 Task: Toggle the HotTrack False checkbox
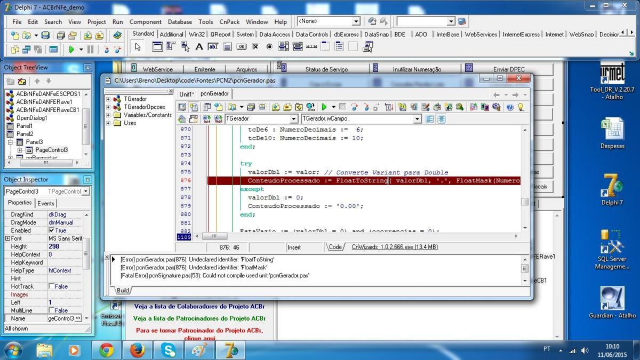pos(52,286)
